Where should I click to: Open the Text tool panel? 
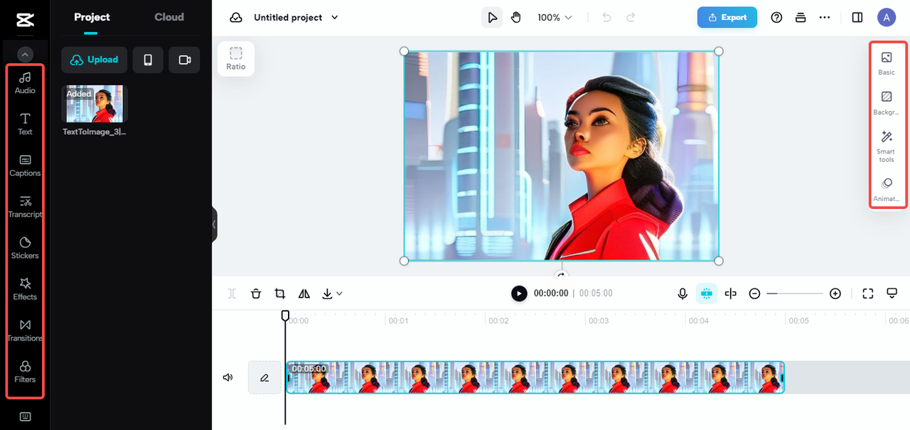pyautogui.click(x=25, y=124)
